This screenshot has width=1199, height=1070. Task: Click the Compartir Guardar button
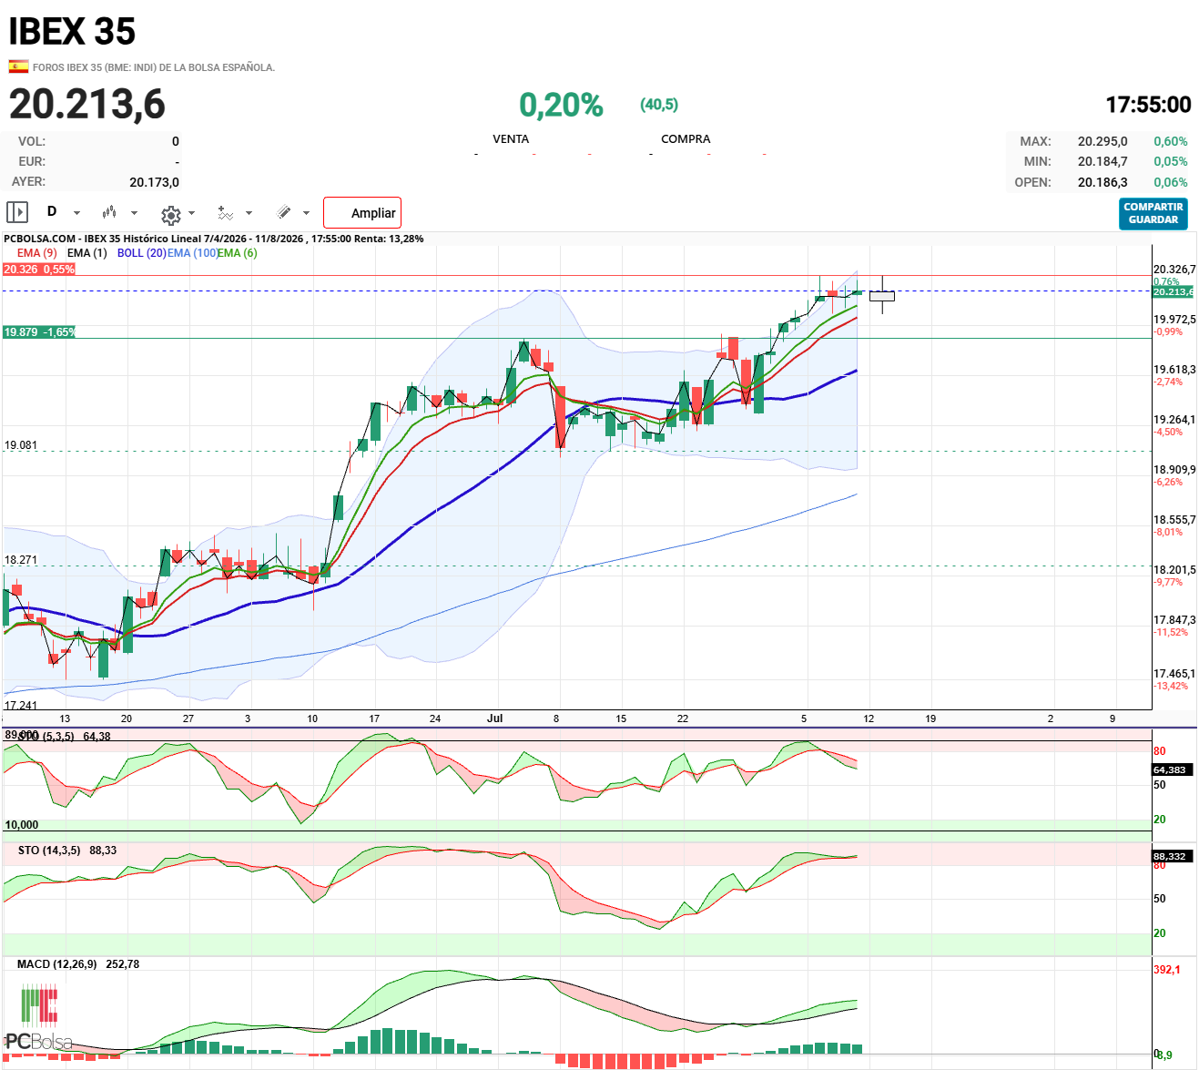tap(1153, 214)
